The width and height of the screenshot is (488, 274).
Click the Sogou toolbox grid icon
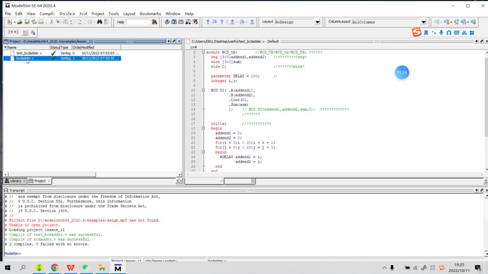[x=472, y=32]
